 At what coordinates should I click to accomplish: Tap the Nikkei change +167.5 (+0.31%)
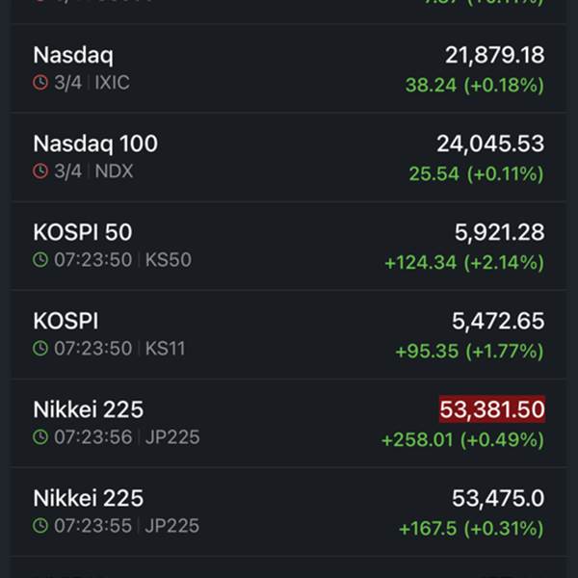(x=471, y=528)
